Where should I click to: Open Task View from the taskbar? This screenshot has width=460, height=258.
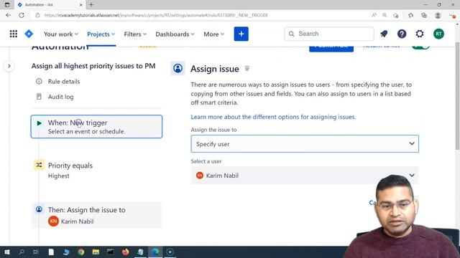[36, 252]
